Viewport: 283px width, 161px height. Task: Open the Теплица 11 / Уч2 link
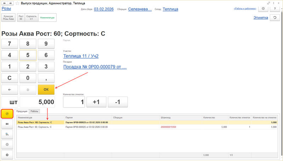tap(81, 56)
